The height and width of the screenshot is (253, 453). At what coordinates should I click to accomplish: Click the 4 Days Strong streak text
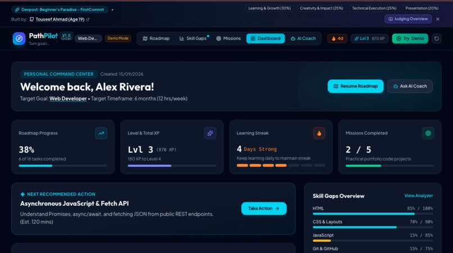[x=256, y=149]
